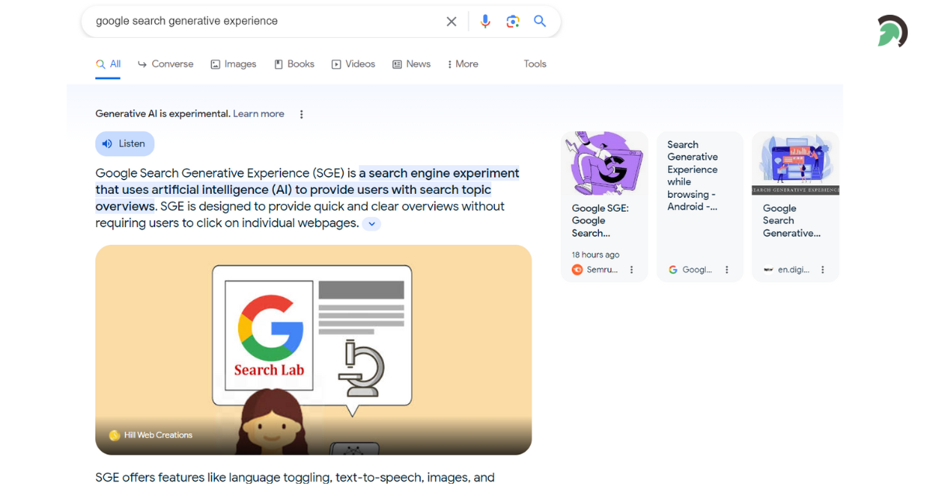Open the Tools options menu

coord(535,64)
